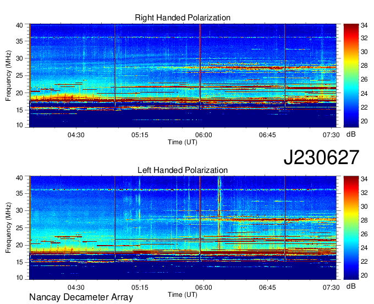The width and height of the screenshot is (374, 304).
Task: Click the 40 MHz tick of the Left Handed plot
Action: tap(20, 178)
